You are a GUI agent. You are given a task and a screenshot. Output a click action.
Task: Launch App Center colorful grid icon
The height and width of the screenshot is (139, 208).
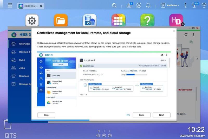click(119, 21)
